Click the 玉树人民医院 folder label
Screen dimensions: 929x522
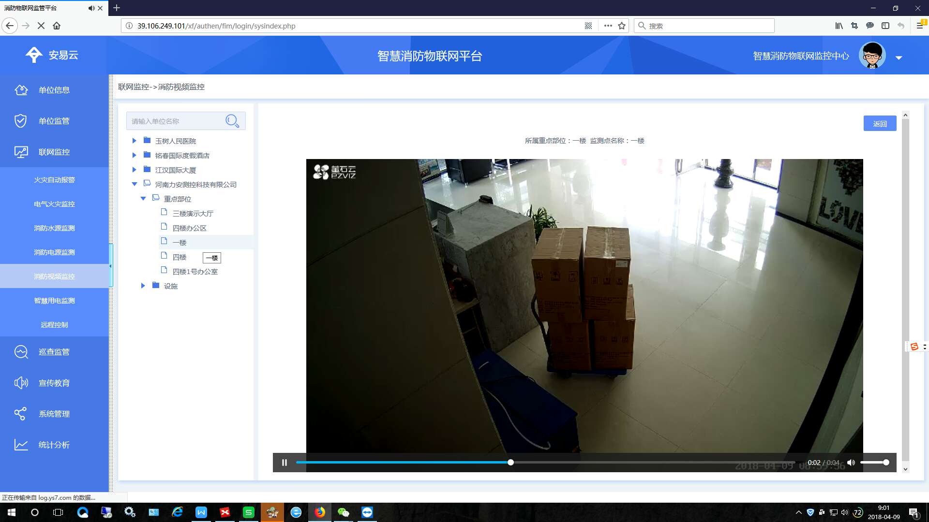coord(175,141)
